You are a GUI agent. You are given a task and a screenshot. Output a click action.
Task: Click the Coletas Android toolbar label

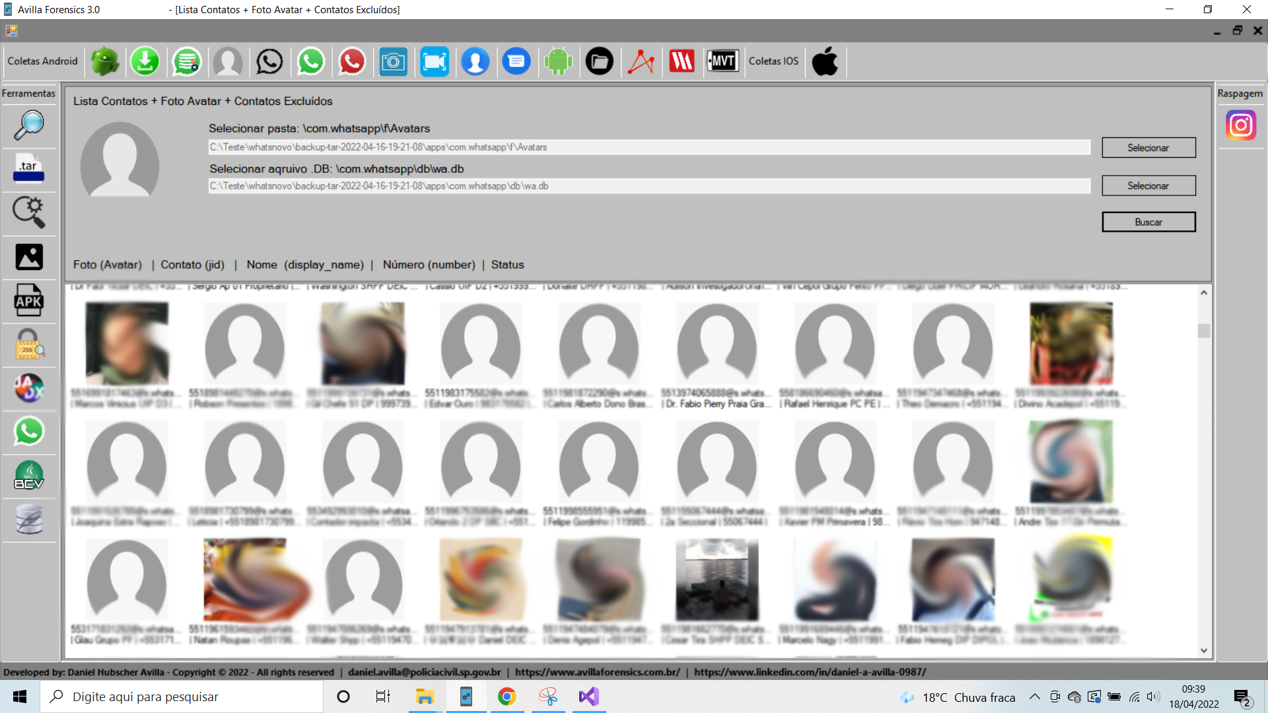[42, 61]
